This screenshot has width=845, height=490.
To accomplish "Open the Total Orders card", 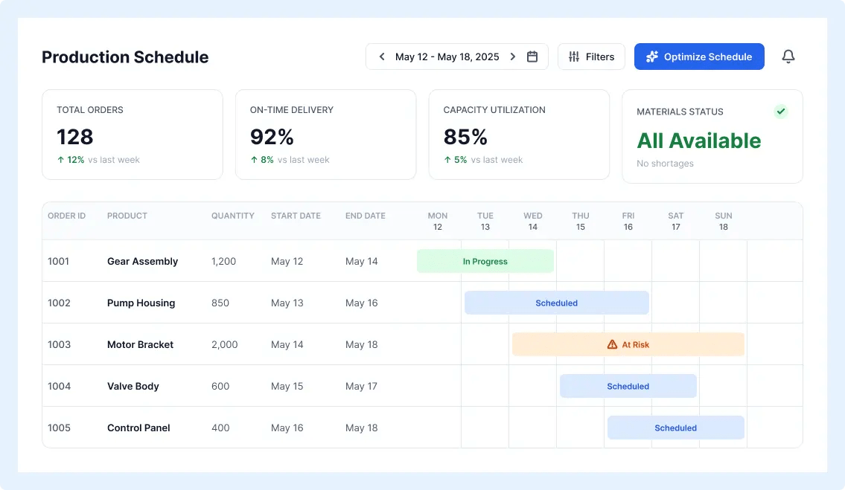I will [x=133, y=135].
